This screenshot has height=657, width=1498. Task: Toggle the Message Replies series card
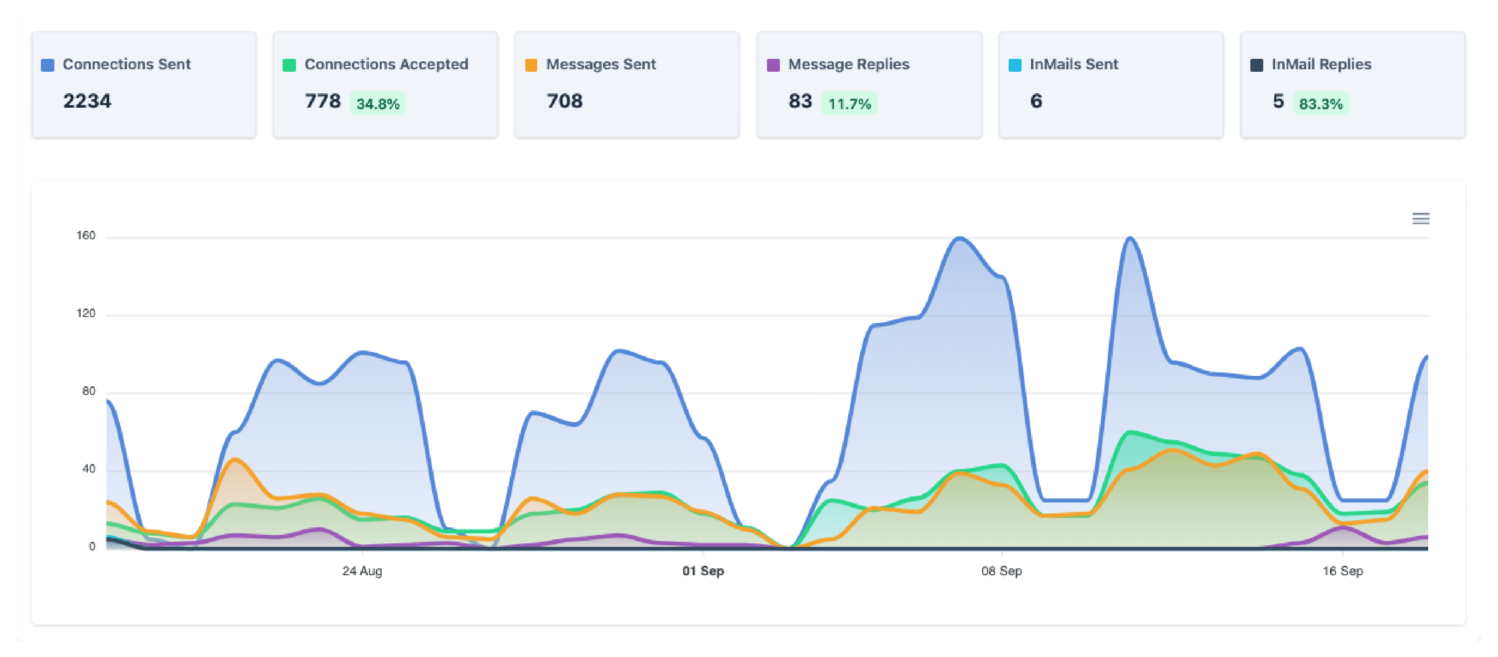[870, 85]
